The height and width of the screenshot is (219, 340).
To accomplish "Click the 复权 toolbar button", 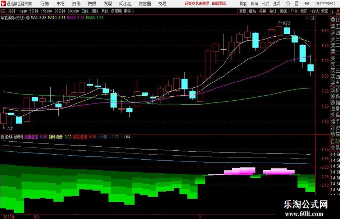I will tap(242, 11).
